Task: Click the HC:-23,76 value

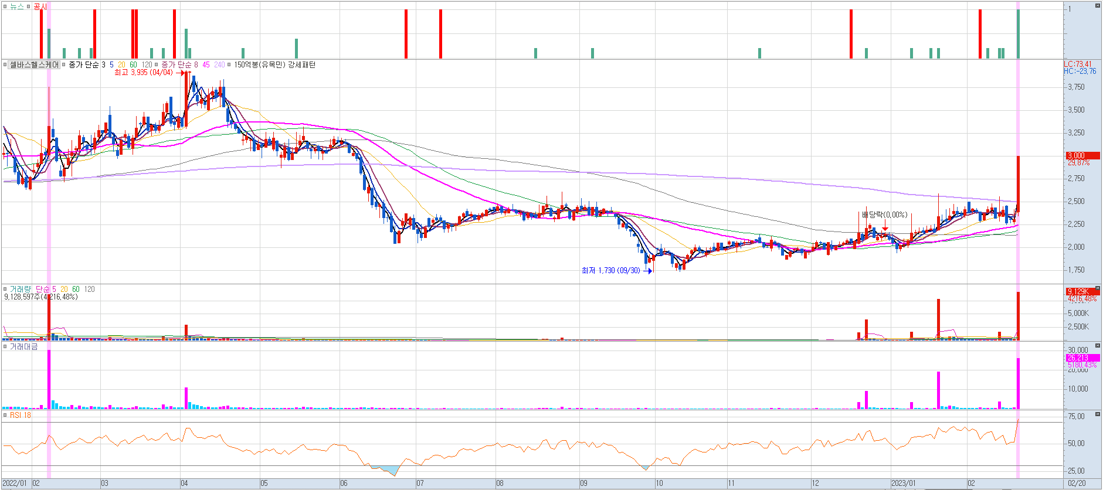Action: pos(1080,72)
